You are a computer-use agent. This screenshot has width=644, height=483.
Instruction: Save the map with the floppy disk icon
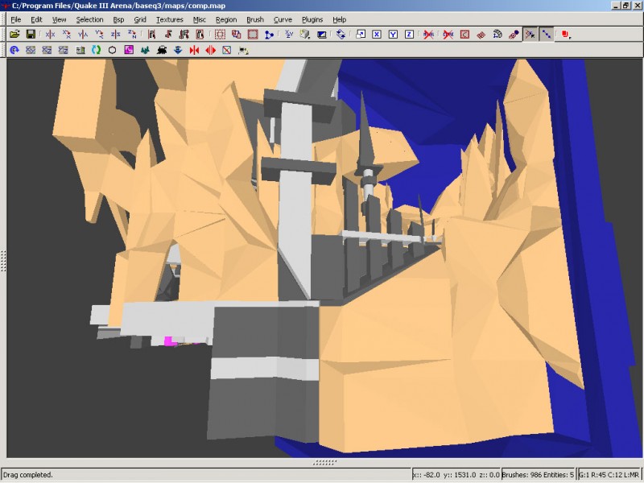tap(31, 35)
